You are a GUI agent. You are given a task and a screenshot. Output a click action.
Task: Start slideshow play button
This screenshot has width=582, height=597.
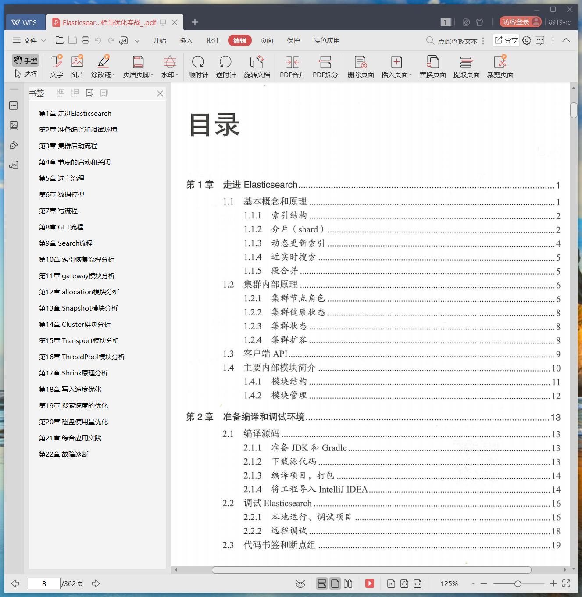click(x=370, y=583)
